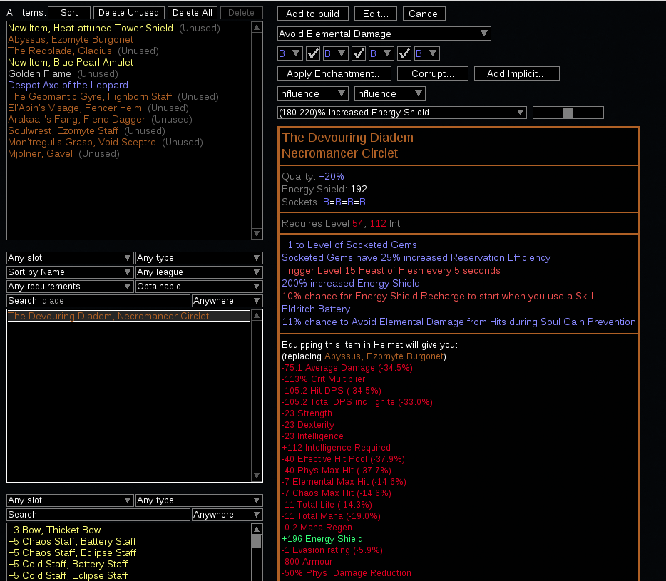The height and width of the screenshot is (581, 666).
Task: Click scrollbar thumb of rare templates list
Action: click(x=257, y=542)
